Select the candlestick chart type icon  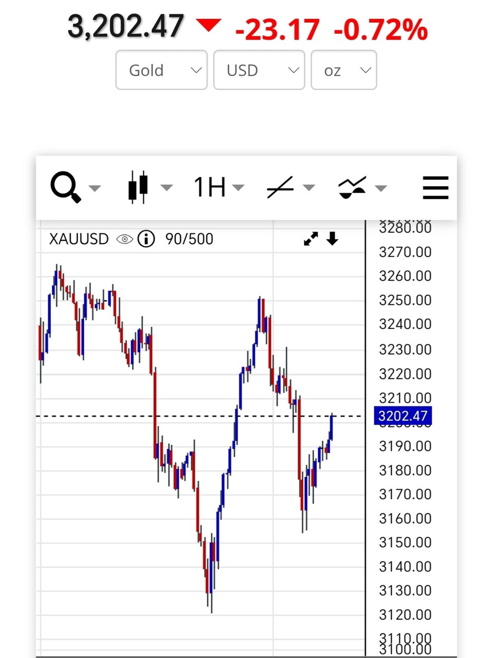click(x=137, y=187)
